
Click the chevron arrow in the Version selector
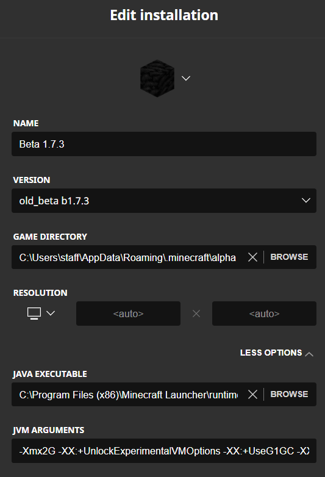[306, 201]
